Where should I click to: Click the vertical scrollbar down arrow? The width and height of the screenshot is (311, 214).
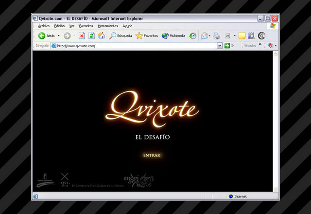pyautogui.click(x=276, y=189)
